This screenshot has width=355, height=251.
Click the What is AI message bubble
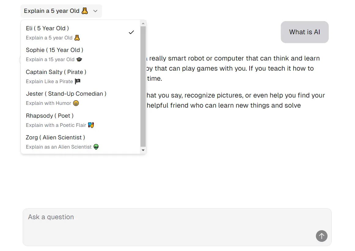click(304, 32)
